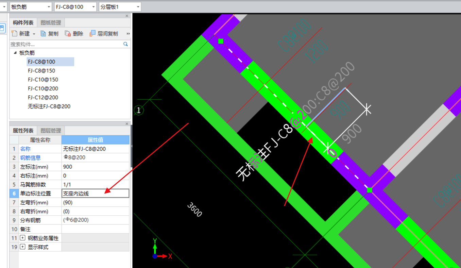
Task: Open the 新建 dropdown arrow
Action: click(34, 34)
